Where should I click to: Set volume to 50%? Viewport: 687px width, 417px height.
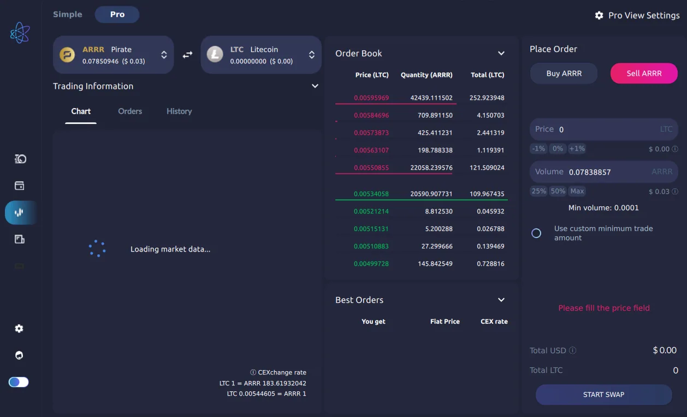click(x=558, y=191)
